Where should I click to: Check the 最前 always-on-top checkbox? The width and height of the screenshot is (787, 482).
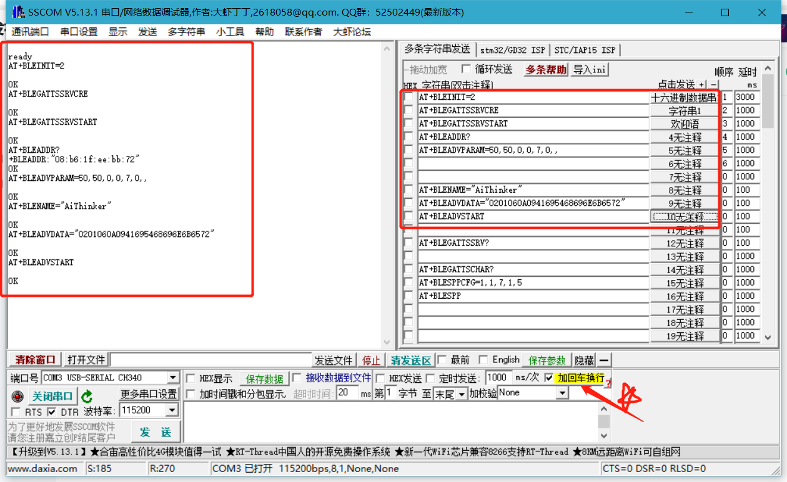click(442, 360)
